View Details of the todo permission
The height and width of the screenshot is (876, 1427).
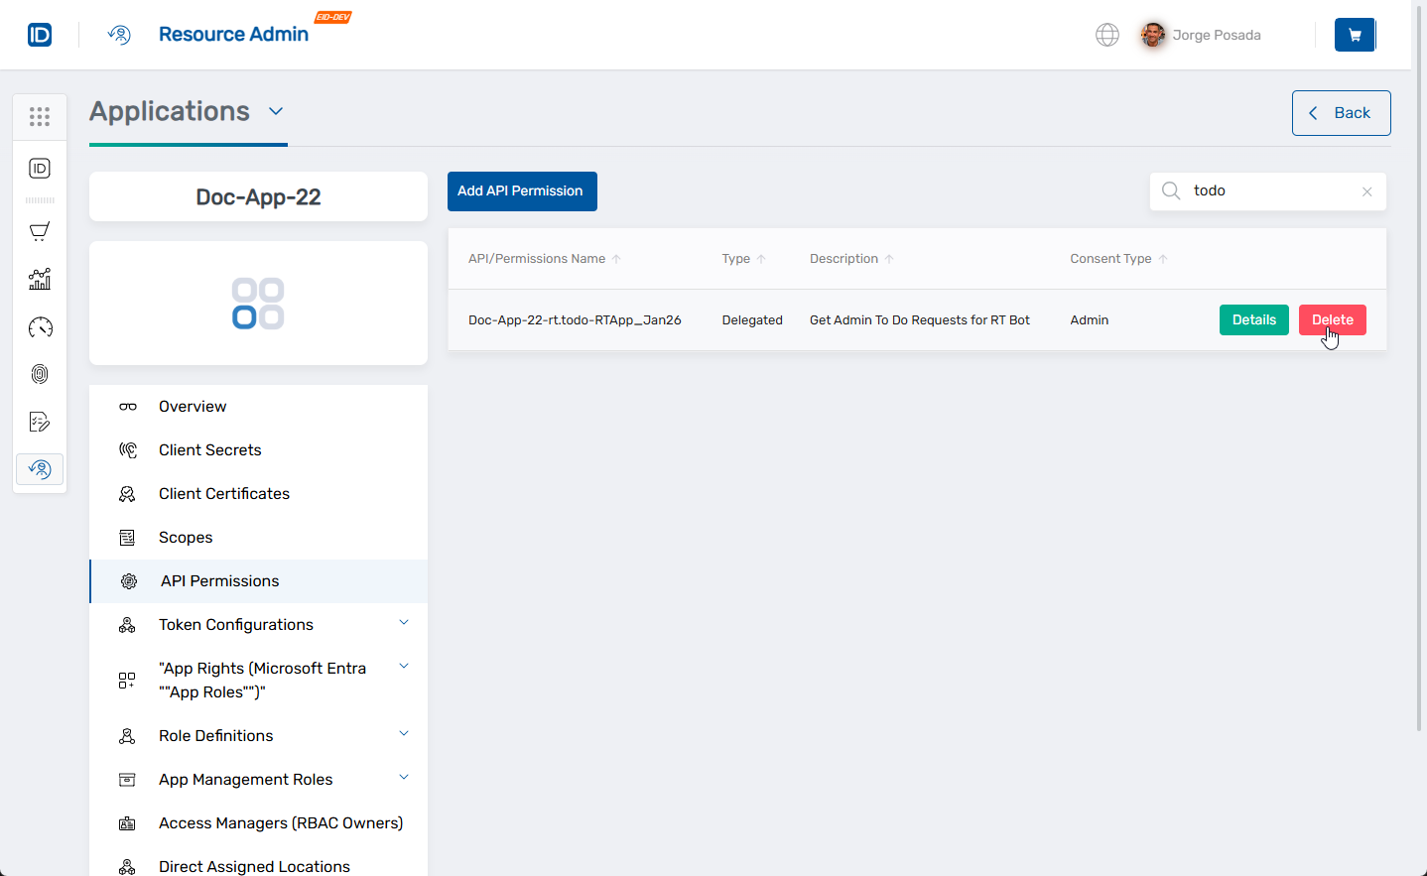(x=1253, y=319)
